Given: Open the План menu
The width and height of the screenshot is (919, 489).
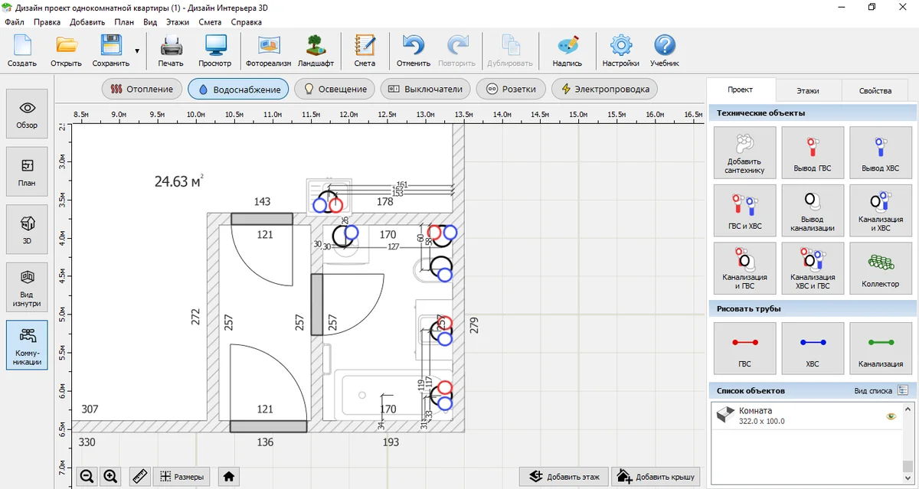Looking at the screenshot, I should [x=124, y=22].
